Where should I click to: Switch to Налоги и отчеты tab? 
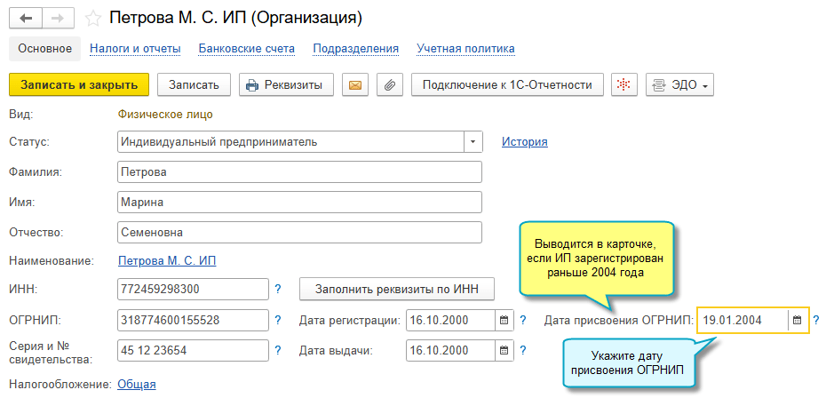click(135, 49)
